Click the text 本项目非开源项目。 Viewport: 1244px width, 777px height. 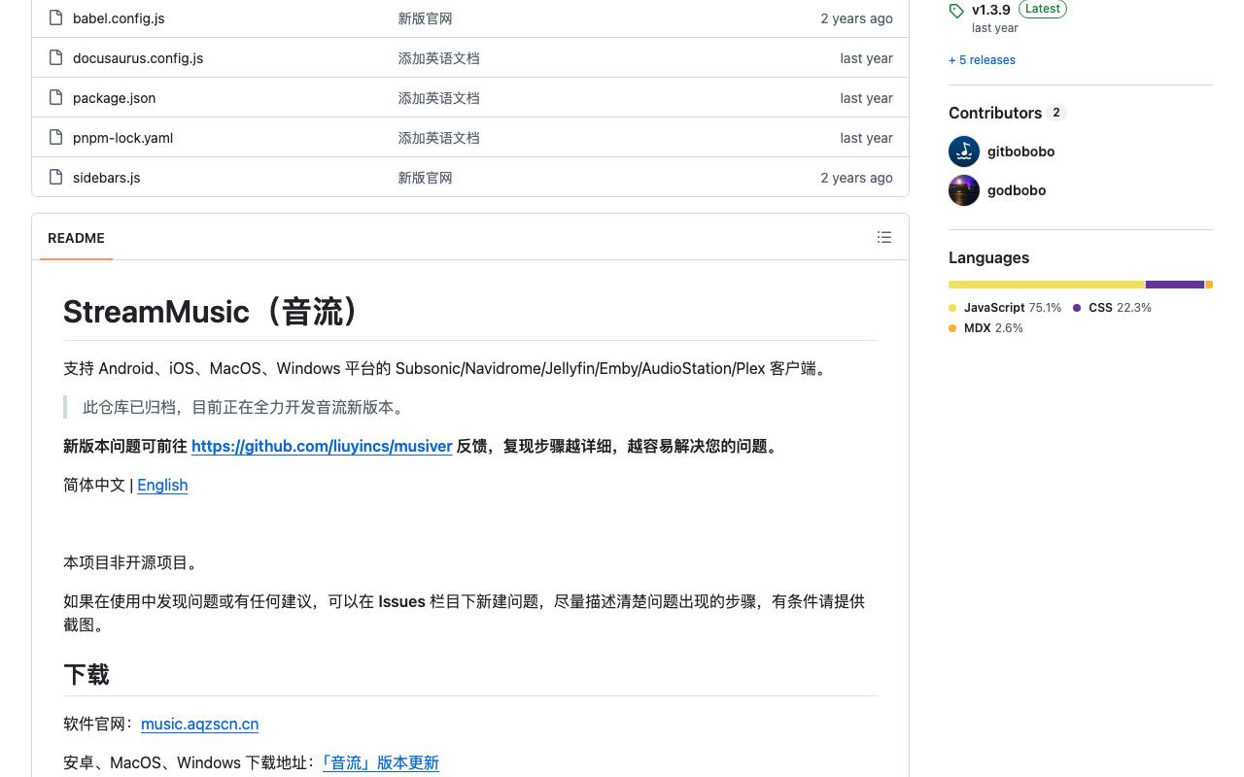(x=133, y=563)
